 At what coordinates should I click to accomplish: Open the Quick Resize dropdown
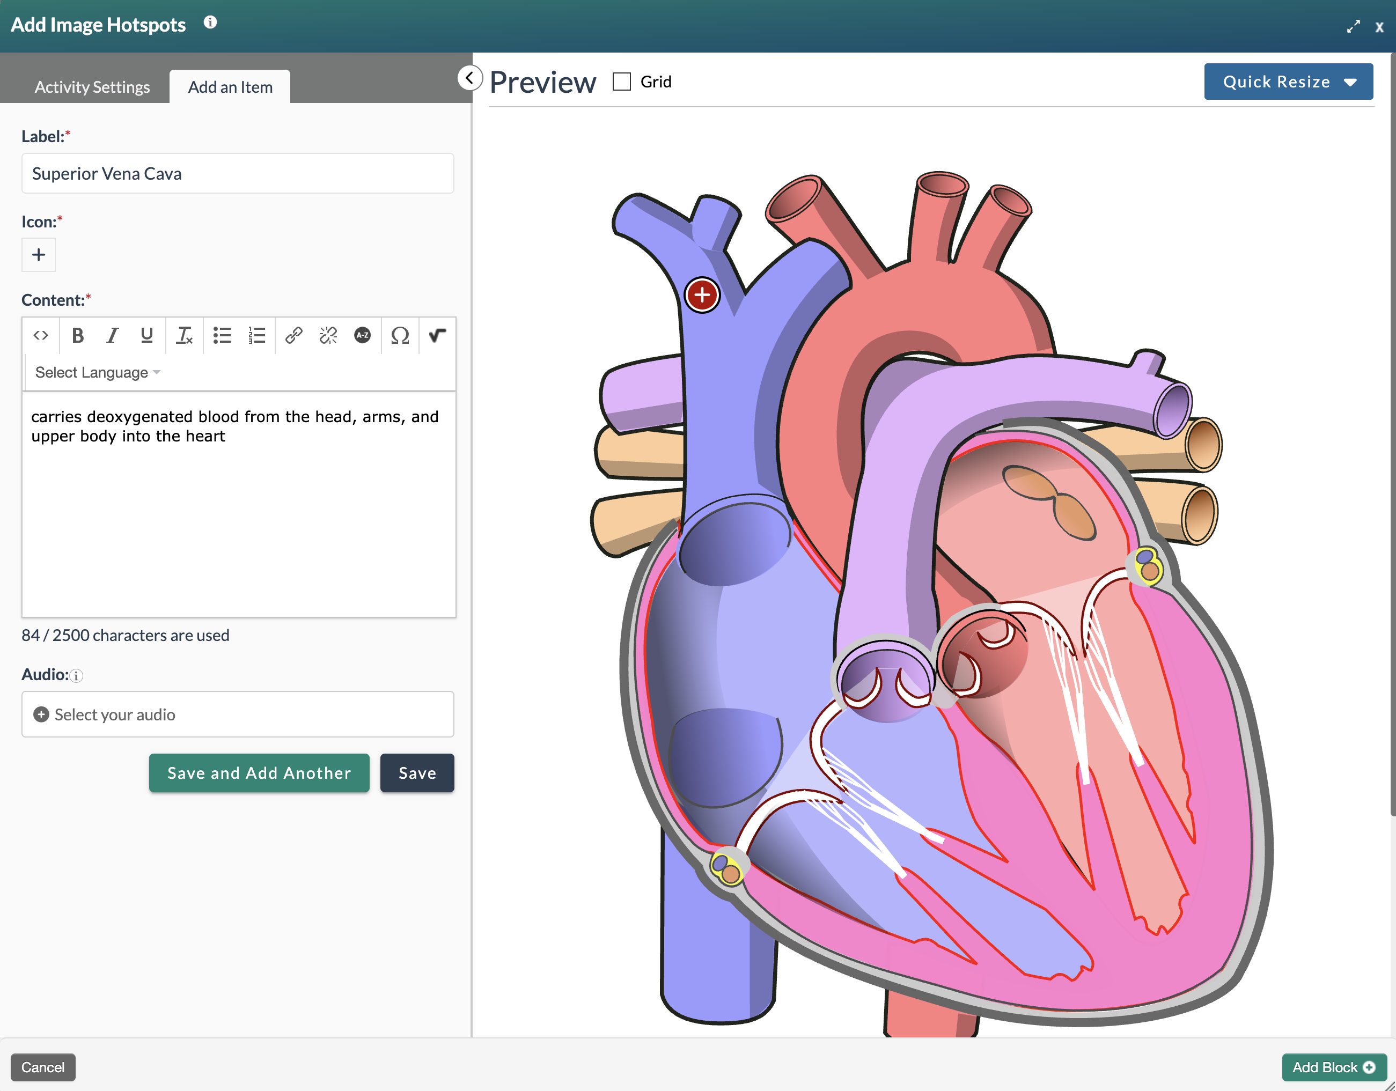point(1288,82)
